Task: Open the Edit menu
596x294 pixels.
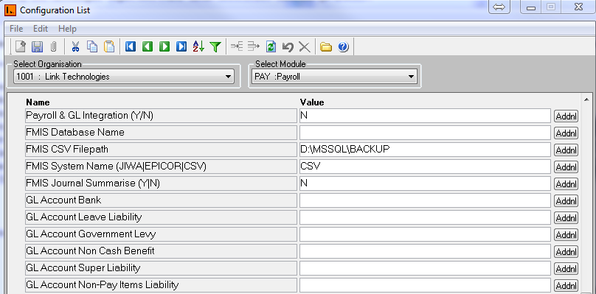Action: [41, 29]
